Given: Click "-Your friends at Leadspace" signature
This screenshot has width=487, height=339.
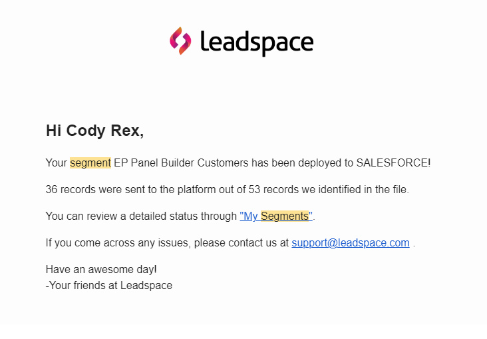Looking at the screenshot, I should point(109,285).
